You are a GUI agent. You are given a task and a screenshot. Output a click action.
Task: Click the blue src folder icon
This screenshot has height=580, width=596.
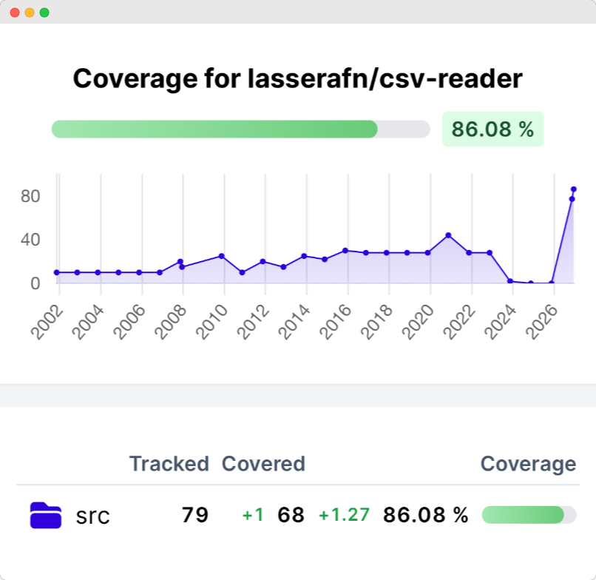[x=45, y=515]
